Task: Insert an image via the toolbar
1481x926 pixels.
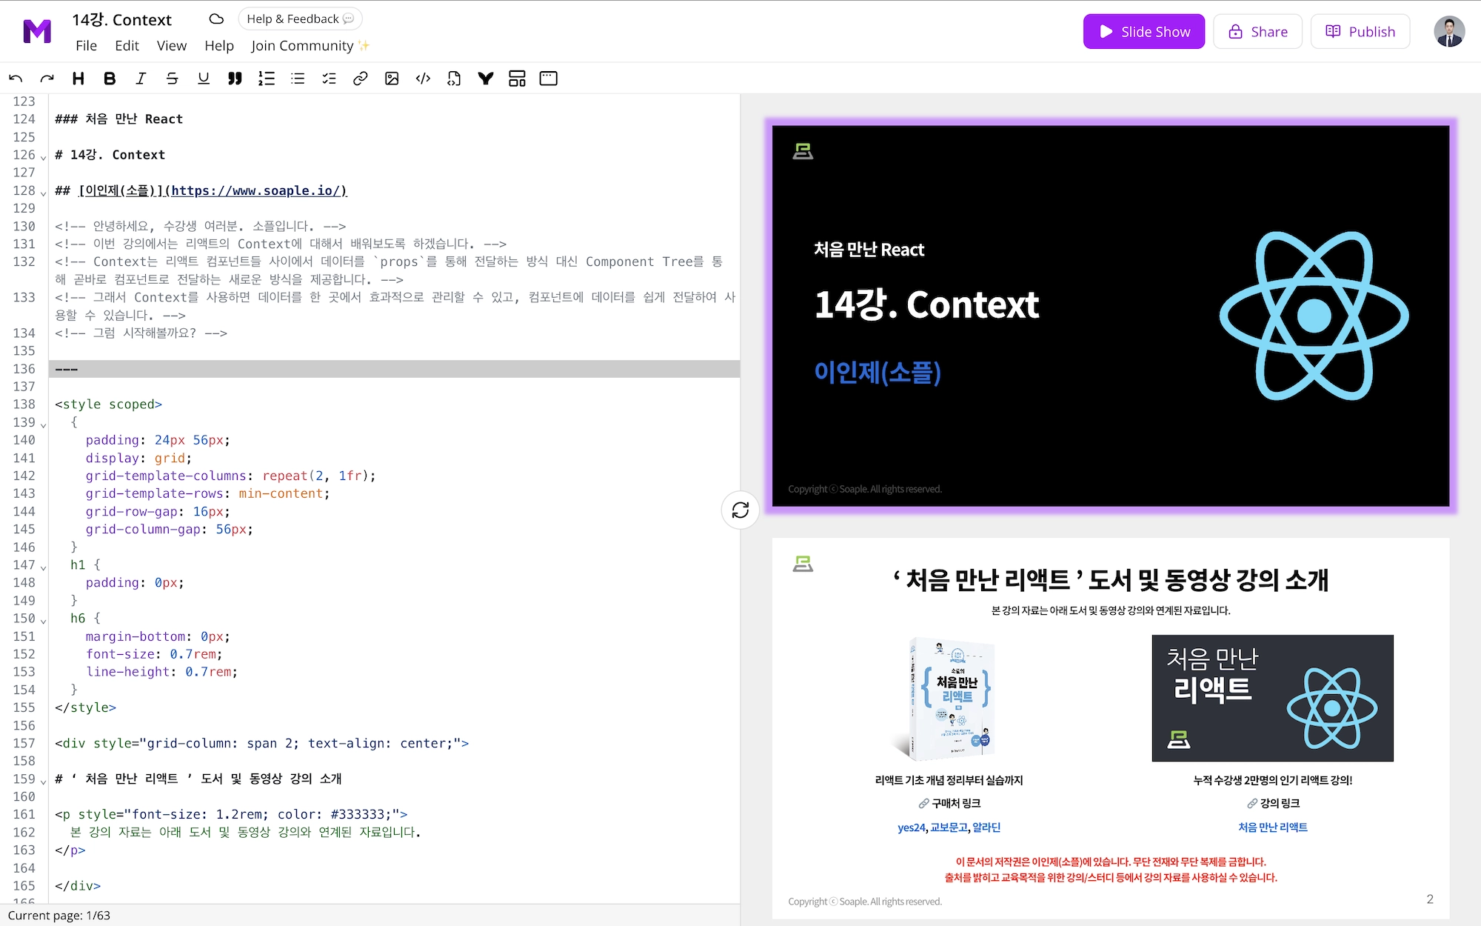Action: pyautogui.click(x=392, y=79)
